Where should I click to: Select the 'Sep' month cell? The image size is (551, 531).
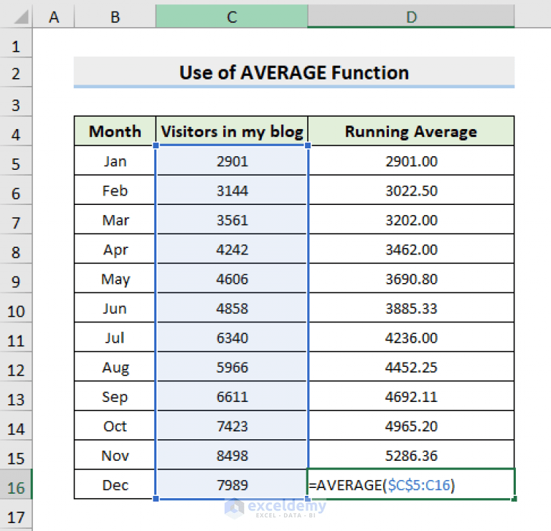coord(115,396)
